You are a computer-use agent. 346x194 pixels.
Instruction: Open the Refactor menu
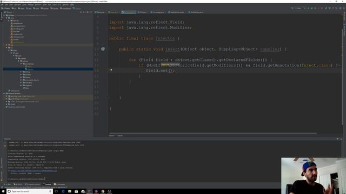tap(38, 5)
